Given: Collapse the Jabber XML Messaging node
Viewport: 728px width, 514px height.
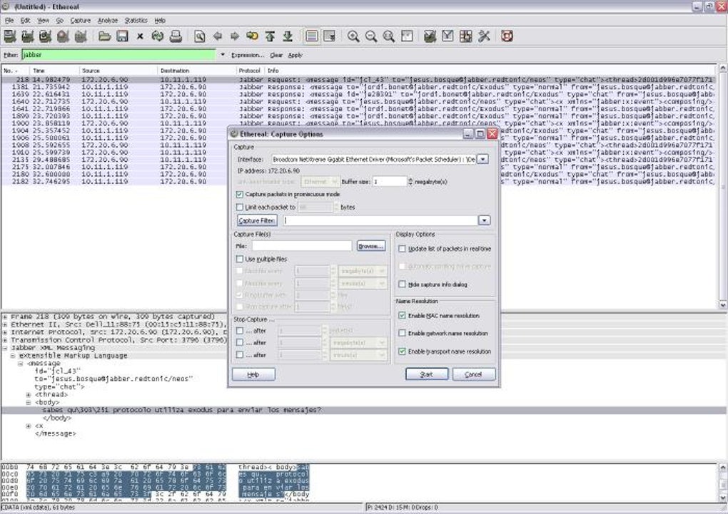Looking at the screenshot, I should [x=5, y=348].
